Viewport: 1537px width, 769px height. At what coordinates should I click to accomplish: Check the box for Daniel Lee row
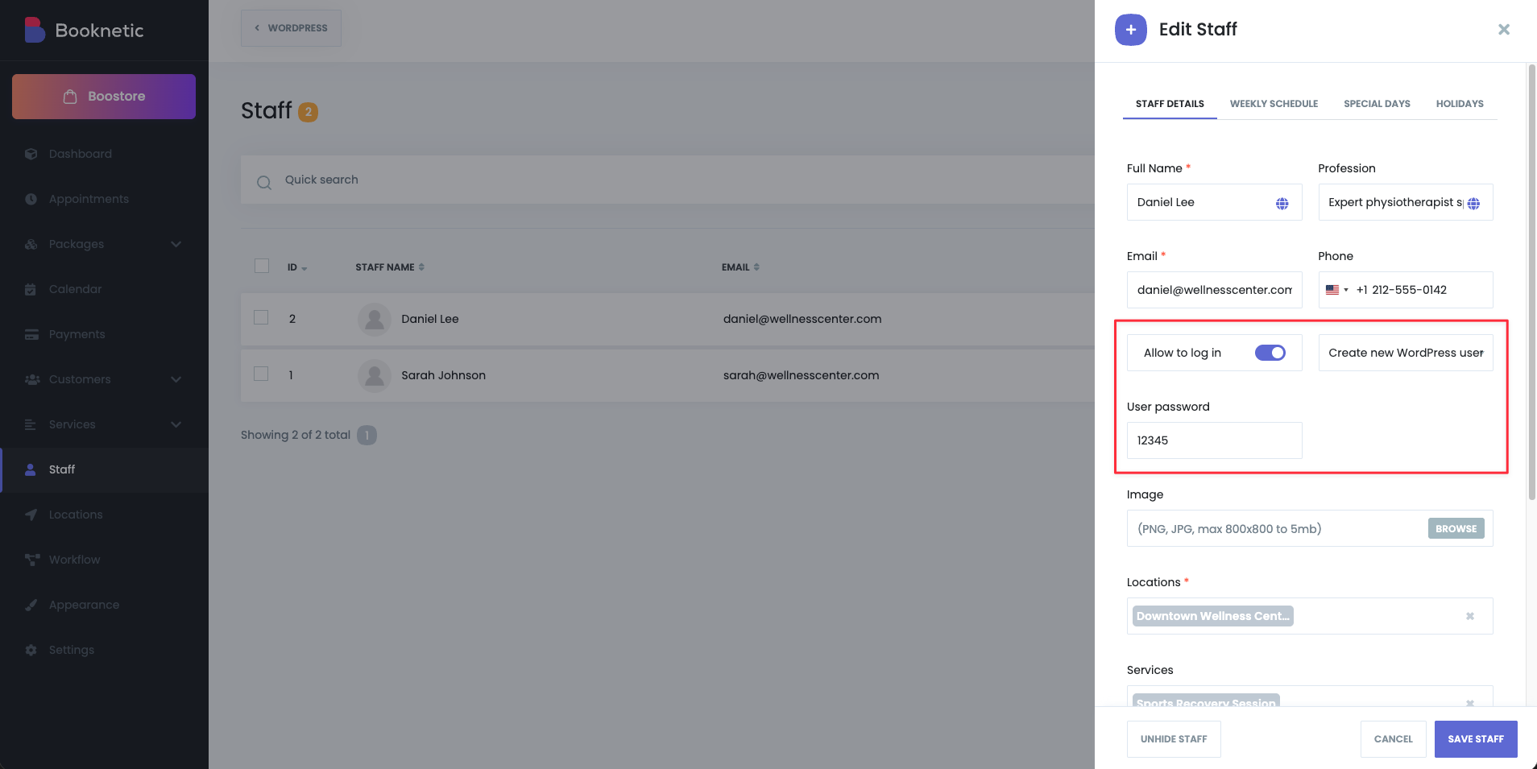261,318
